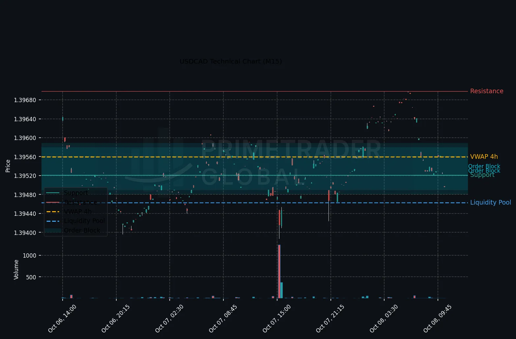516x339 pixels.
Task: Select the red Resistance label beside the chart
Action: (x=487, y=91)
